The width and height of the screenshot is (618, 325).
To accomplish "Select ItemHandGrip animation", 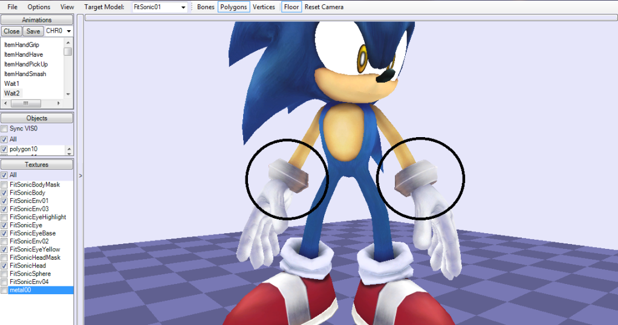I will [22, 45].
